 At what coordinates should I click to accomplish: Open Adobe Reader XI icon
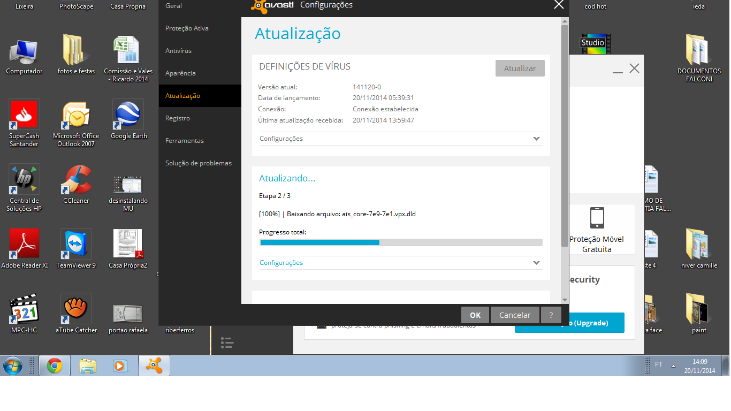(x=25, y=246)
